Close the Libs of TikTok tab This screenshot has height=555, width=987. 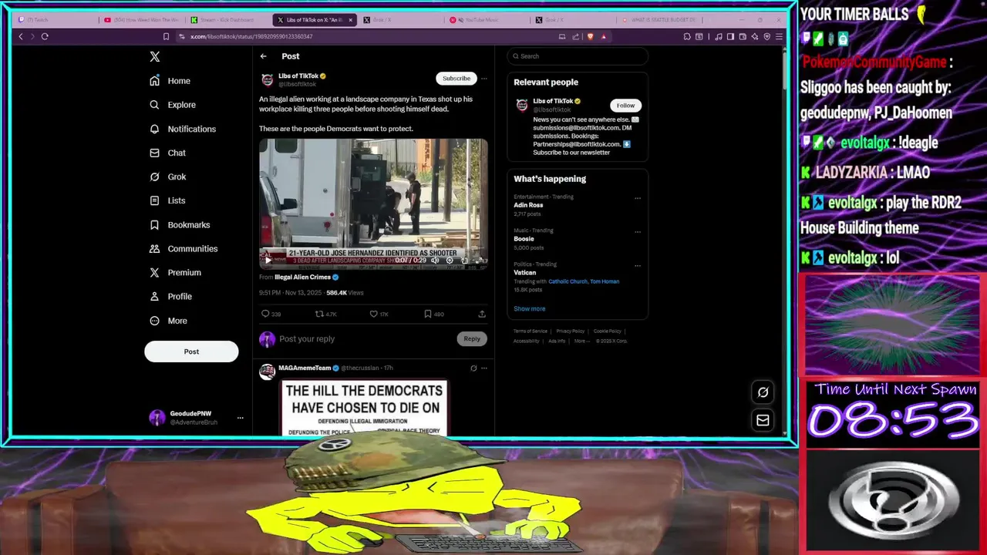351,20
